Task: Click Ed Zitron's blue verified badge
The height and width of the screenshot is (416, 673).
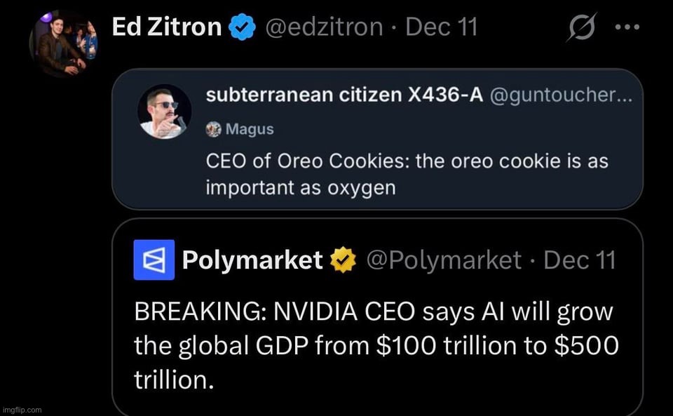Action: coord(242,28)
